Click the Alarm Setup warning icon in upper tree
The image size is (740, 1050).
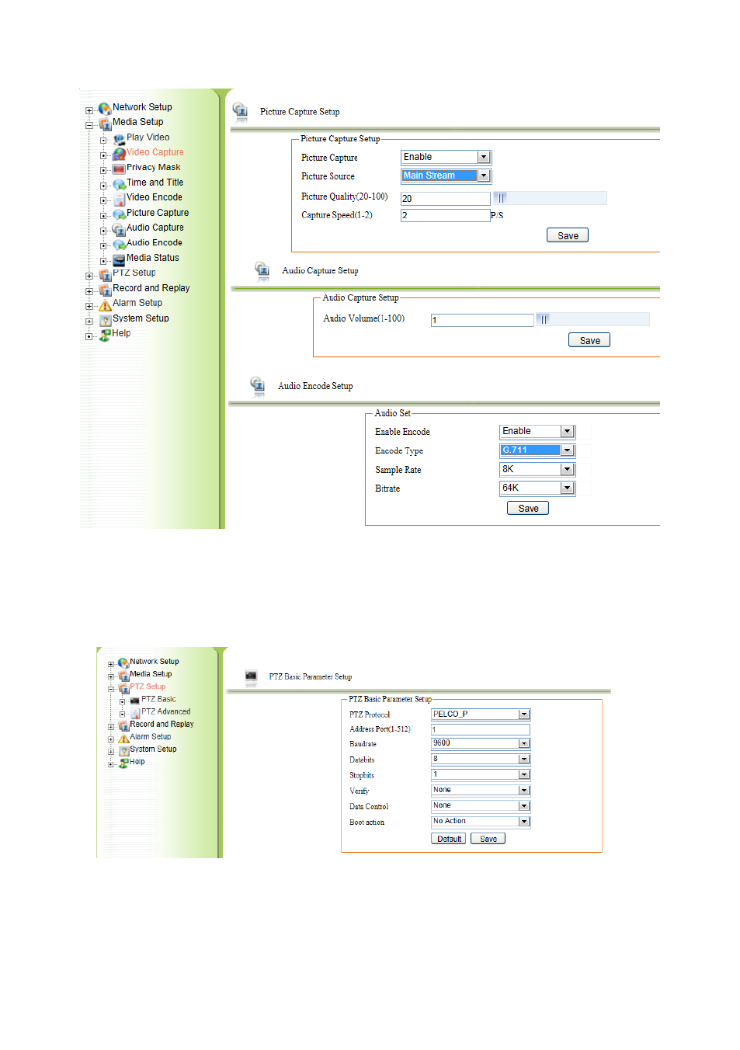[x=105, y=304]
